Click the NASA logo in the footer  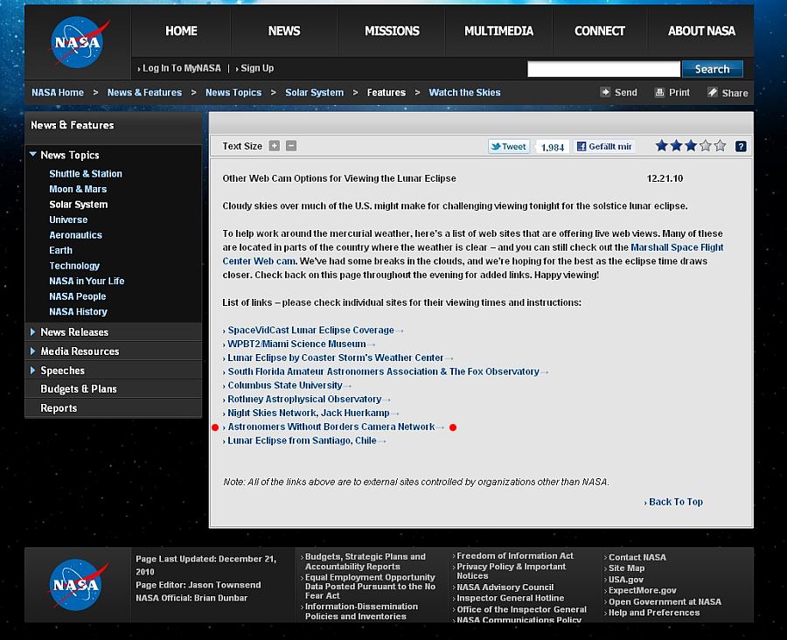[x=77, y=585]
